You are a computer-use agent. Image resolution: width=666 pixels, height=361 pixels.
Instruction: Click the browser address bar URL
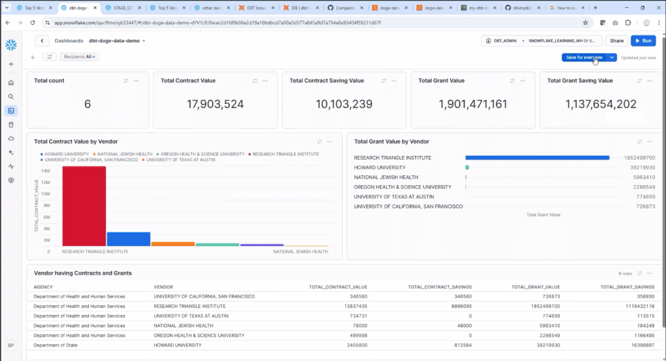[217, 23]
